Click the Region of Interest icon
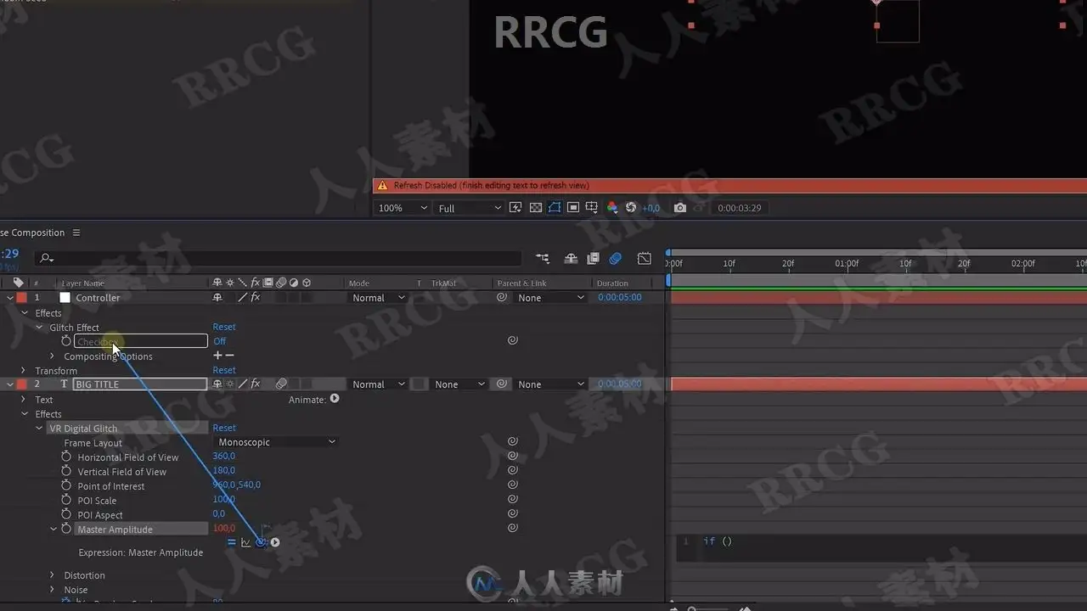 click(x=573, y=208)
